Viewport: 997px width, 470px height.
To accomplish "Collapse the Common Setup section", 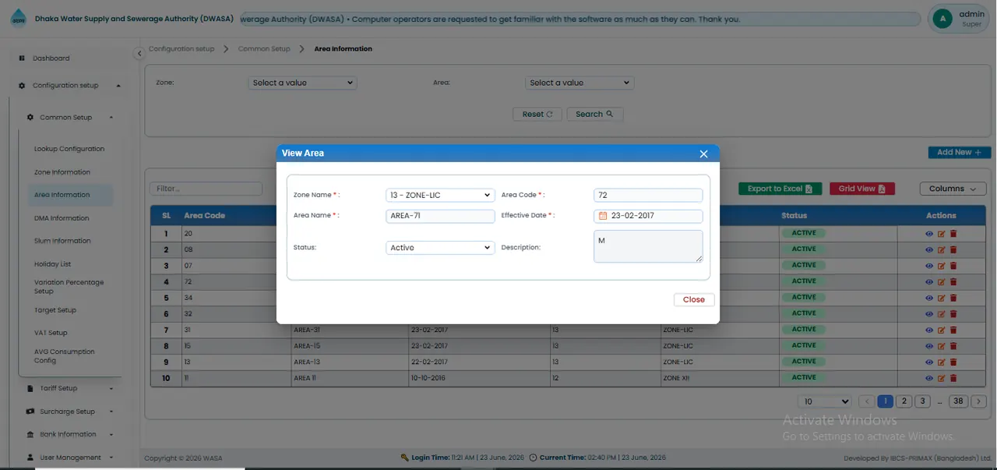I will tap(70, 118).
